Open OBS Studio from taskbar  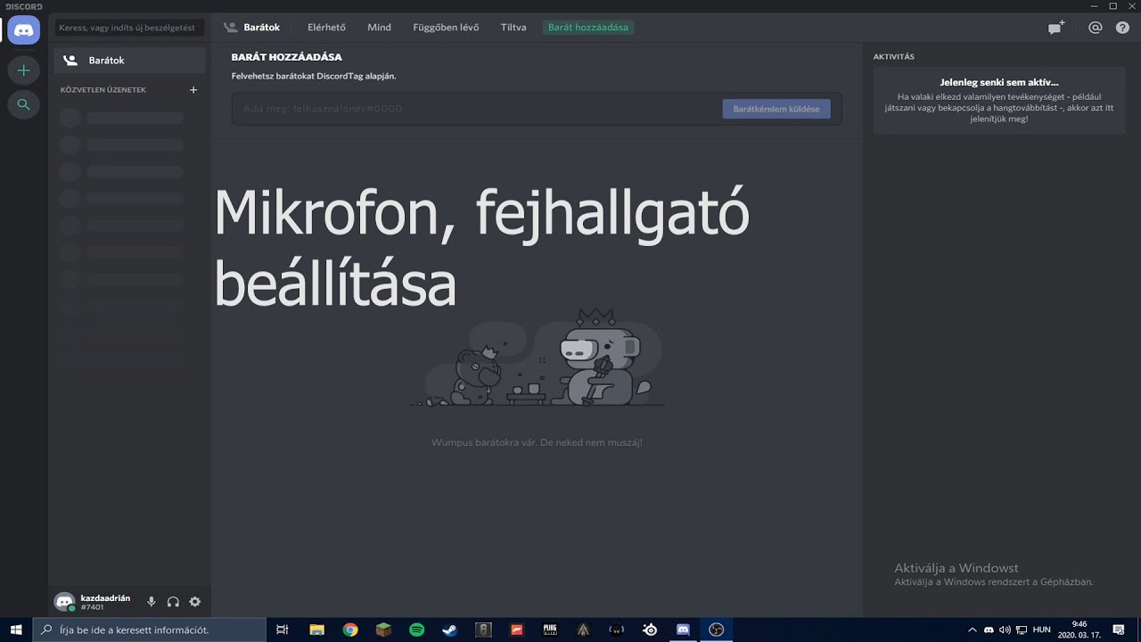coord(717,630)
